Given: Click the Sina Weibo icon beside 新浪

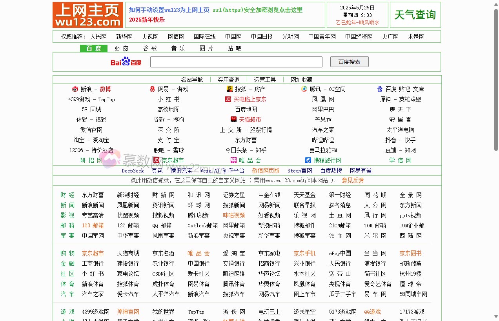Looking at the screenshot, I should click(75, 89).
